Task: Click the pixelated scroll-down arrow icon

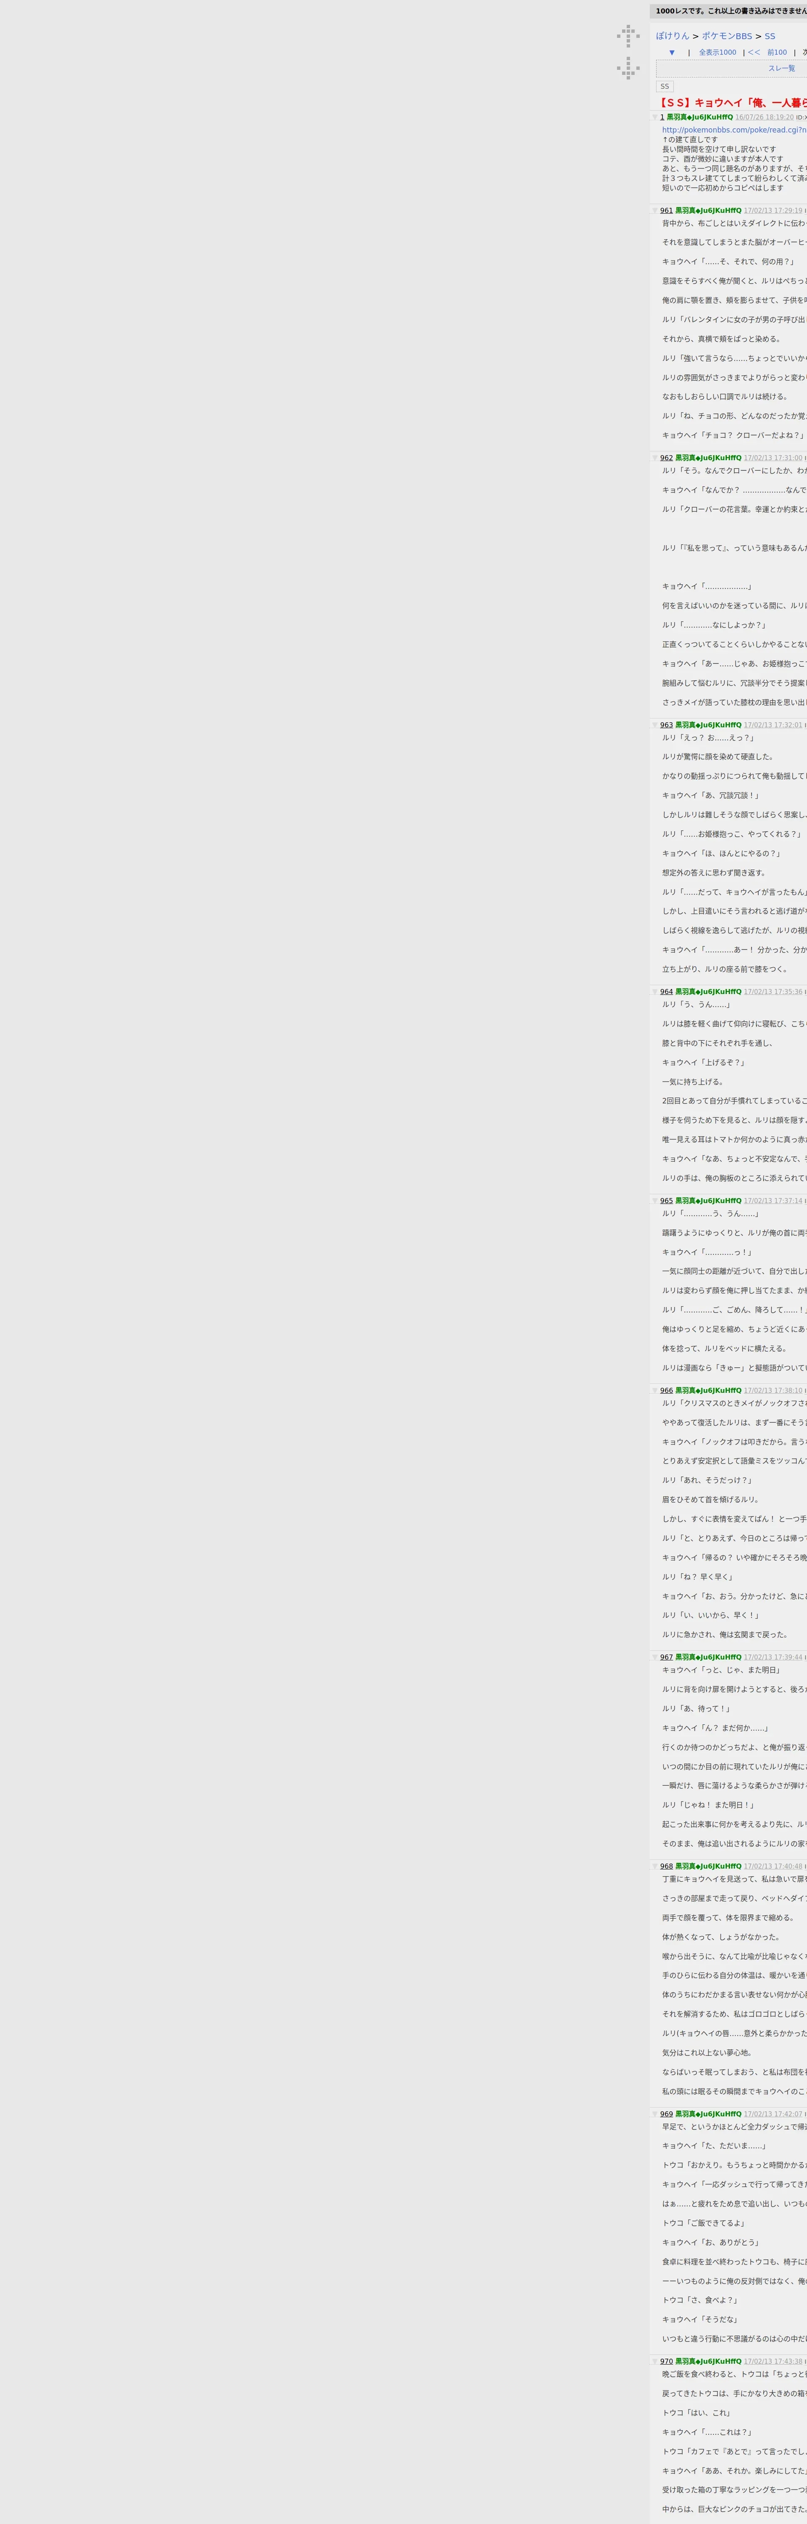Action: [628, 68]
